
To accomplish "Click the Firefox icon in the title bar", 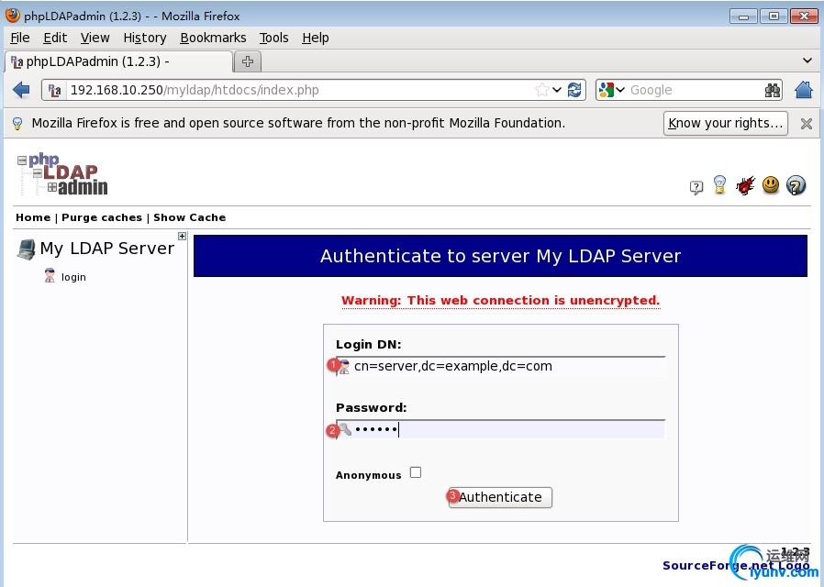I will click(13, 16).
